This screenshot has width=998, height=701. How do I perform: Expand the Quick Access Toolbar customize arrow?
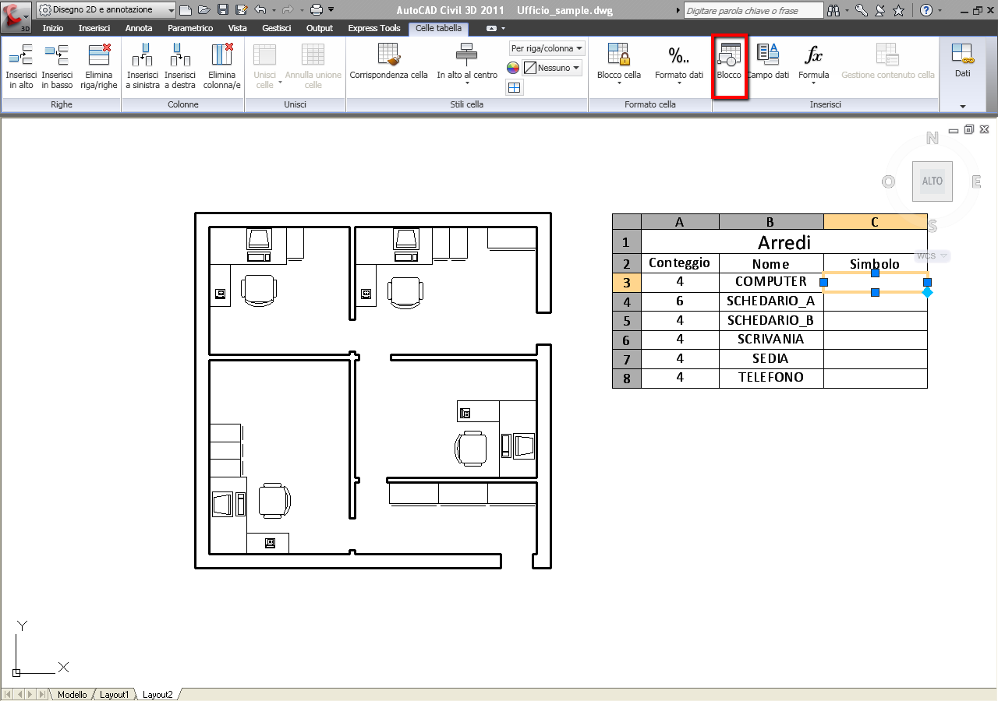tap(331, 10)
